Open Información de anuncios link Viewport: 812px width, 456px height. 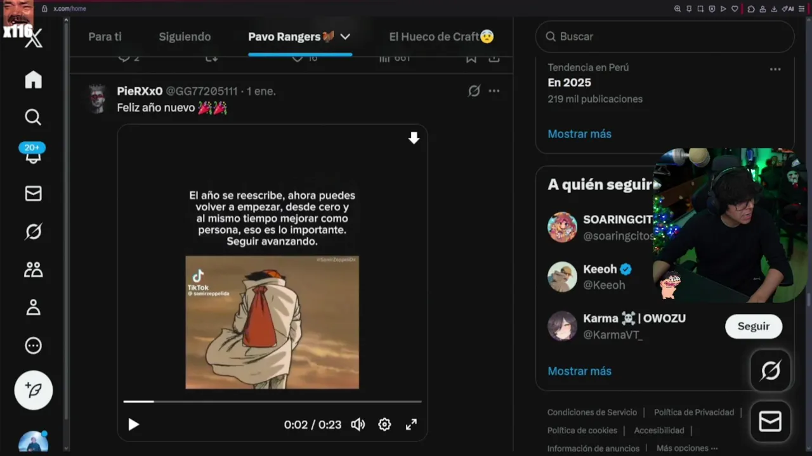click(594, 448)
